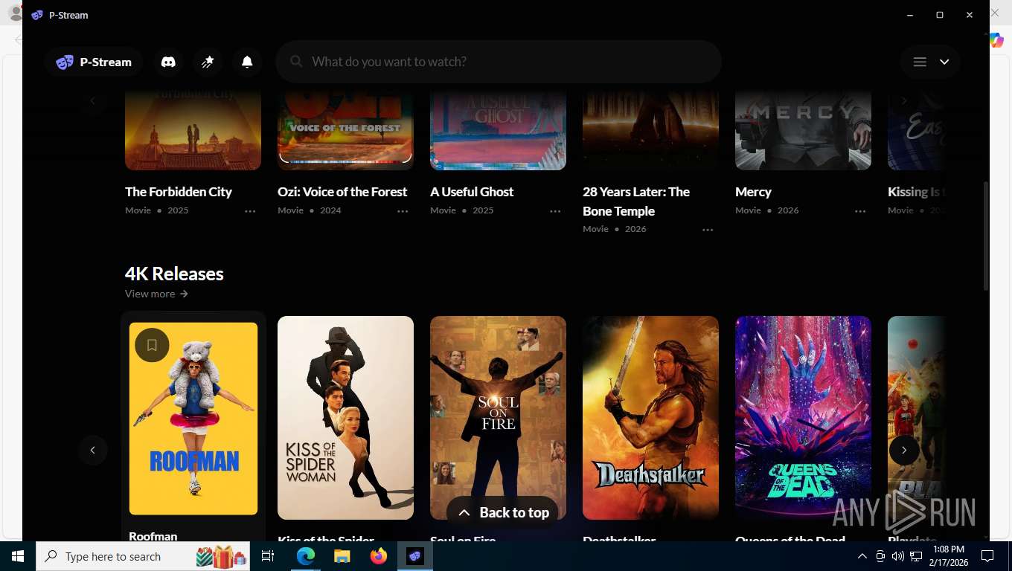Image resolution: width=1012 pixels, height=571 pixels.
Task: Click the 'Roofman' title below the poster
Action: pos(153,536)
